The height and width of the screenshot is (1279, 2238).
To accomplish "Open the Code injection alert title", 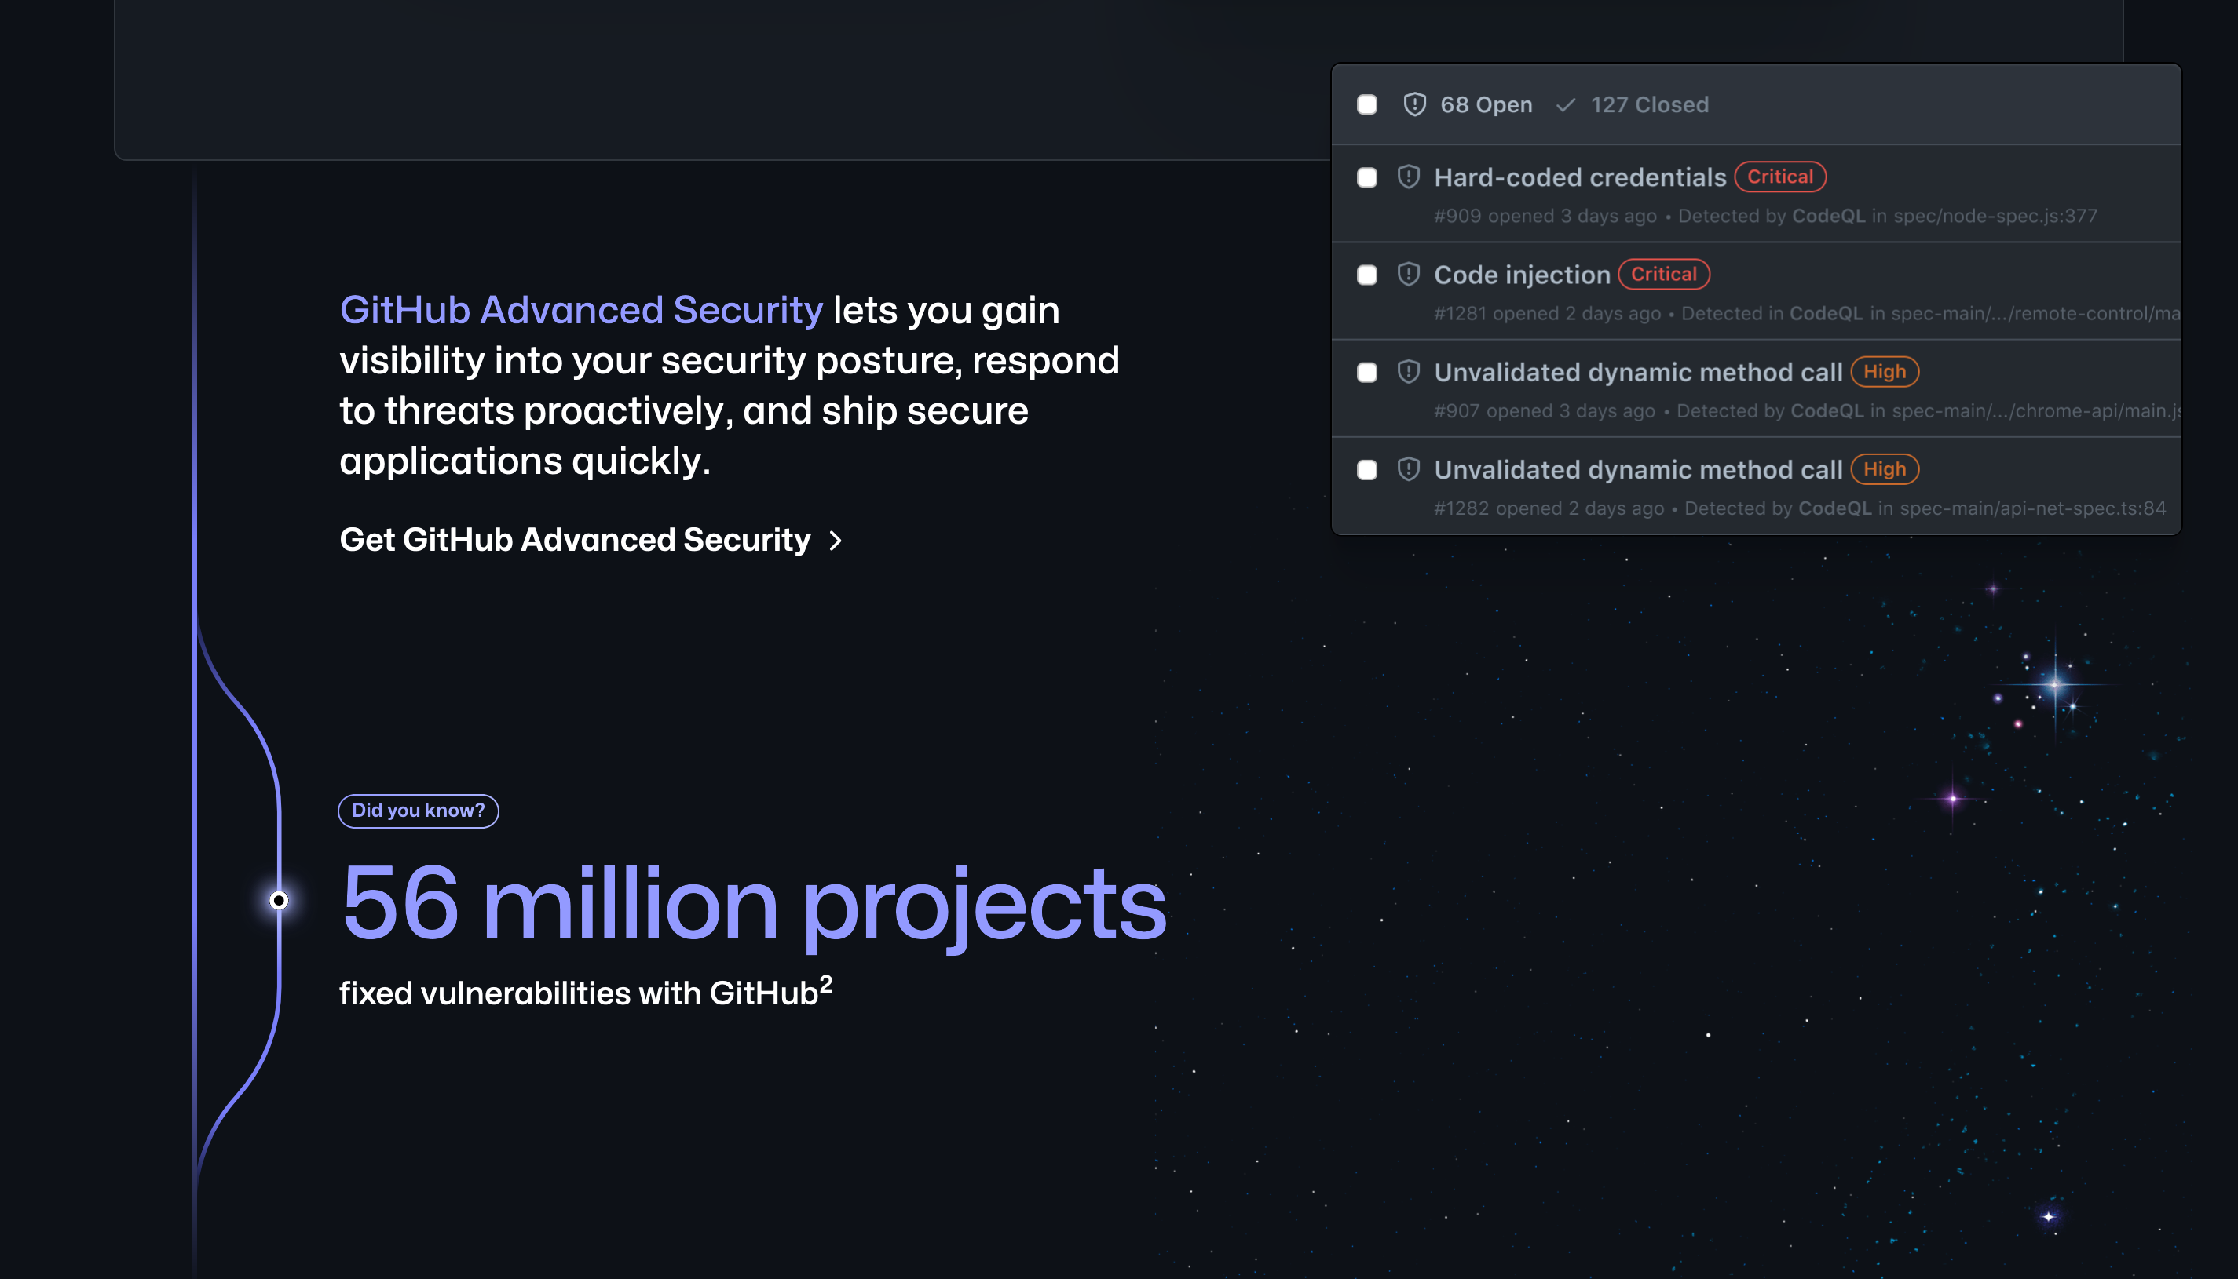I will pyautogui.click(x=1522, y=275).
